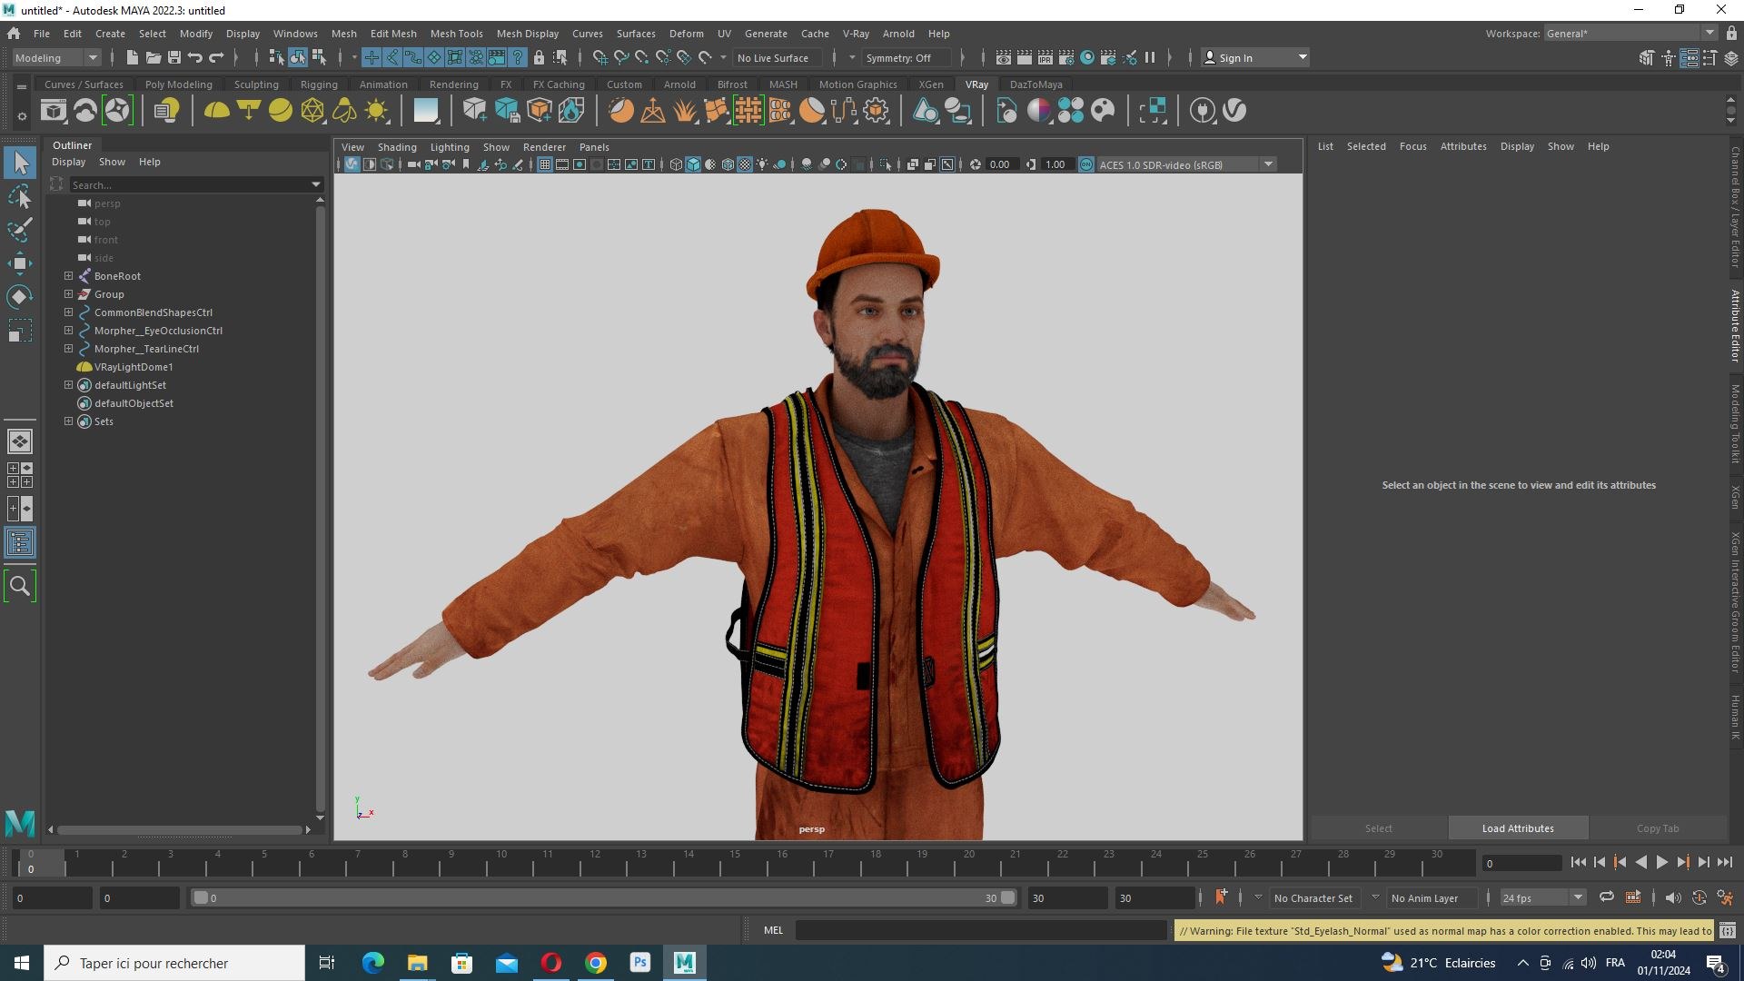Click the Redo icon in status line
Image resolution: width=1744 pixels, height=981 pixels.
[x=216, y=57]
